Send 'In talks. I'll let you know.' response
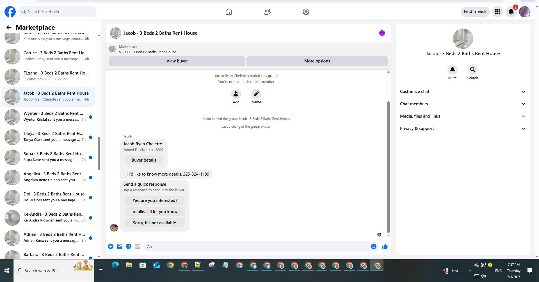539x282 pixels. [155, 212]
